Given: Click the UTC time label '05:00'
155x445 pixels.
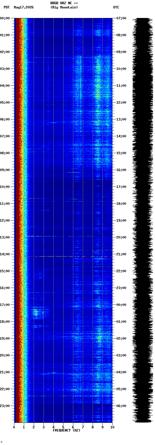Looking at the screenshot, I should click(121, 389).
